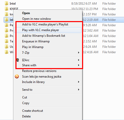Viewport: 124px width, 120px height.
Task: Click 'File folder' in the 4:16 AM row
Action: [109, 52]
